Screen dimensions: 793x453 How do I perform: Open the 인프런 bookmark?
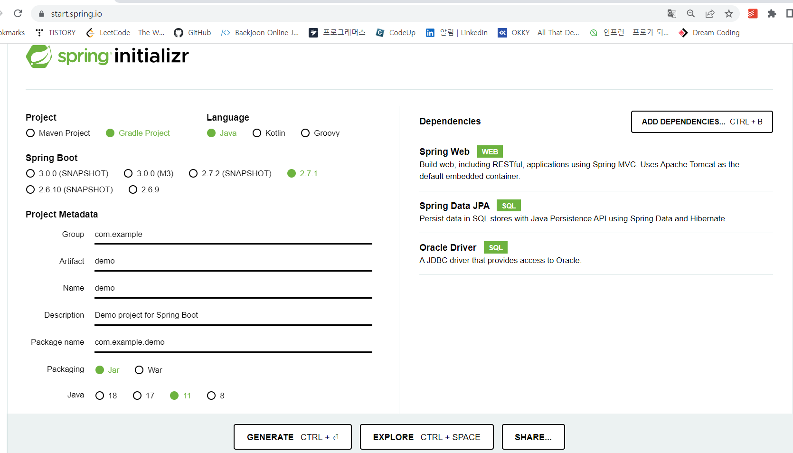coord(629,32)
